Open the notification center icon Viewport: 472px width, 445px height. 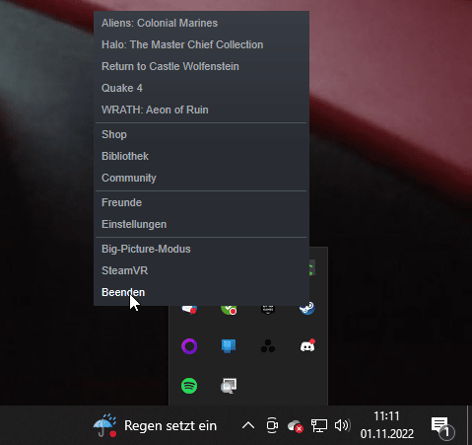[x=441, y=427]
